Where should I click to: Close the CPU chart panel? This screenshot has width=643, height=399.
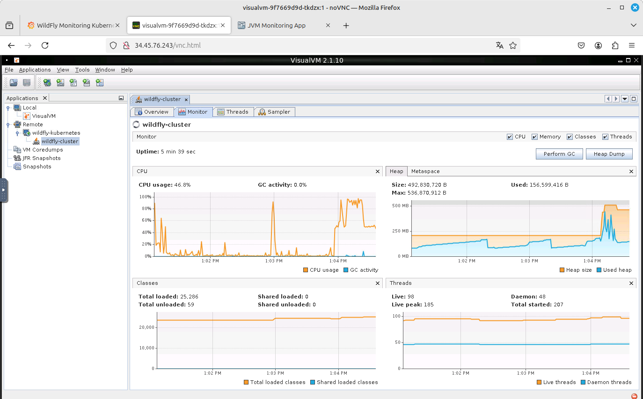tap(378, 172)
